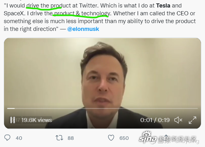Click the 0:01 / 0:19 time display
This screenshot has width=205, height=147.
tap(155, 120)
